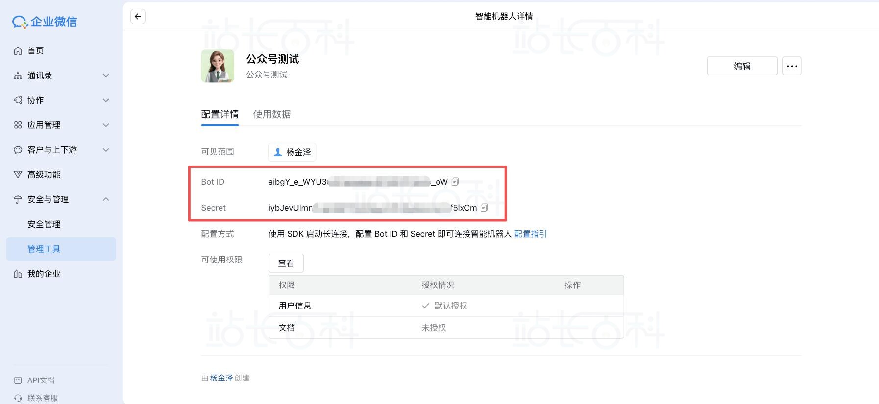Click the 应用管理 grid icon
Viewport: 879px width, 404px height.
coord(18,125)
